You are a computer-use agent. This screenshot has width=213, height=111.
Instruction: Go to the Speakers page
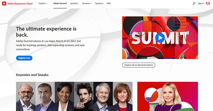click(x=74, y=3)
